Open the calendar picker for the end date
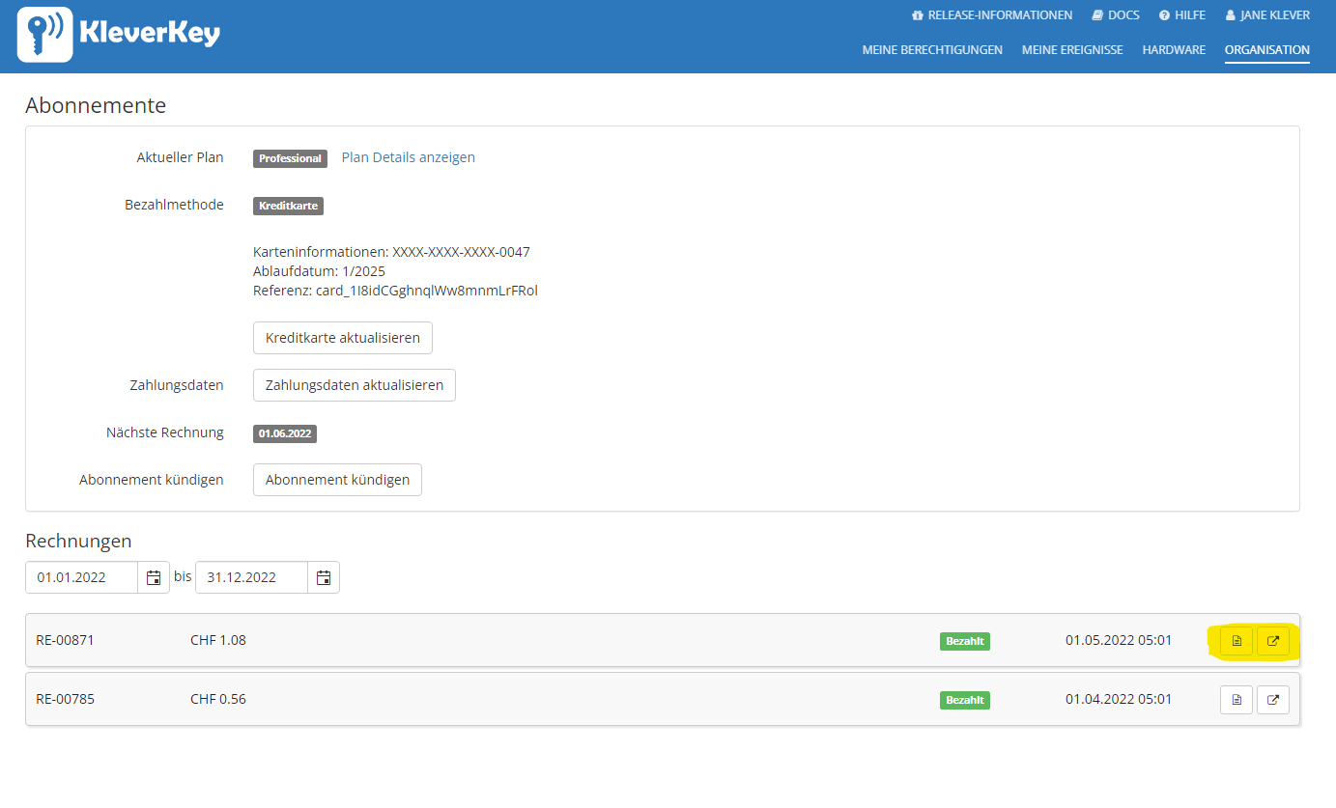This screenshot has height=808, width=1336. click(x=324, y=577)
